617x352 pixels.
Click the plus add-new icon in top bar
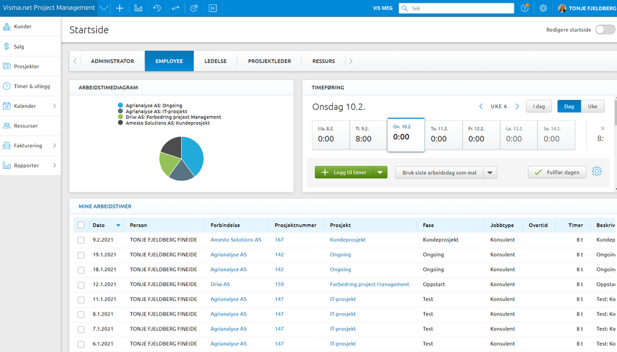120,8
